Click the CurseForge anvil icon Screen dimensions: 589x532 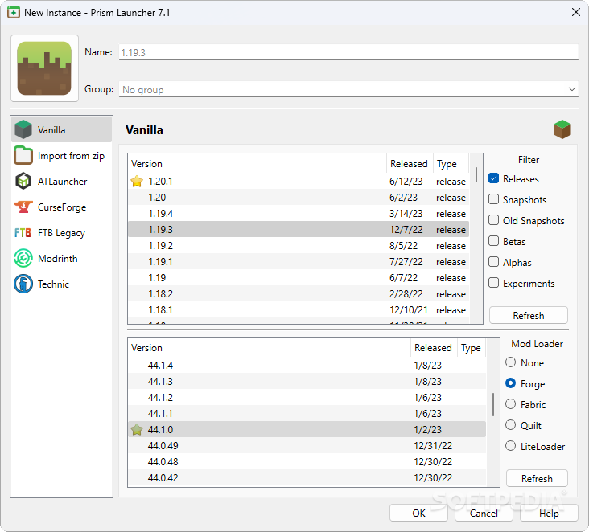pos(23,207)
